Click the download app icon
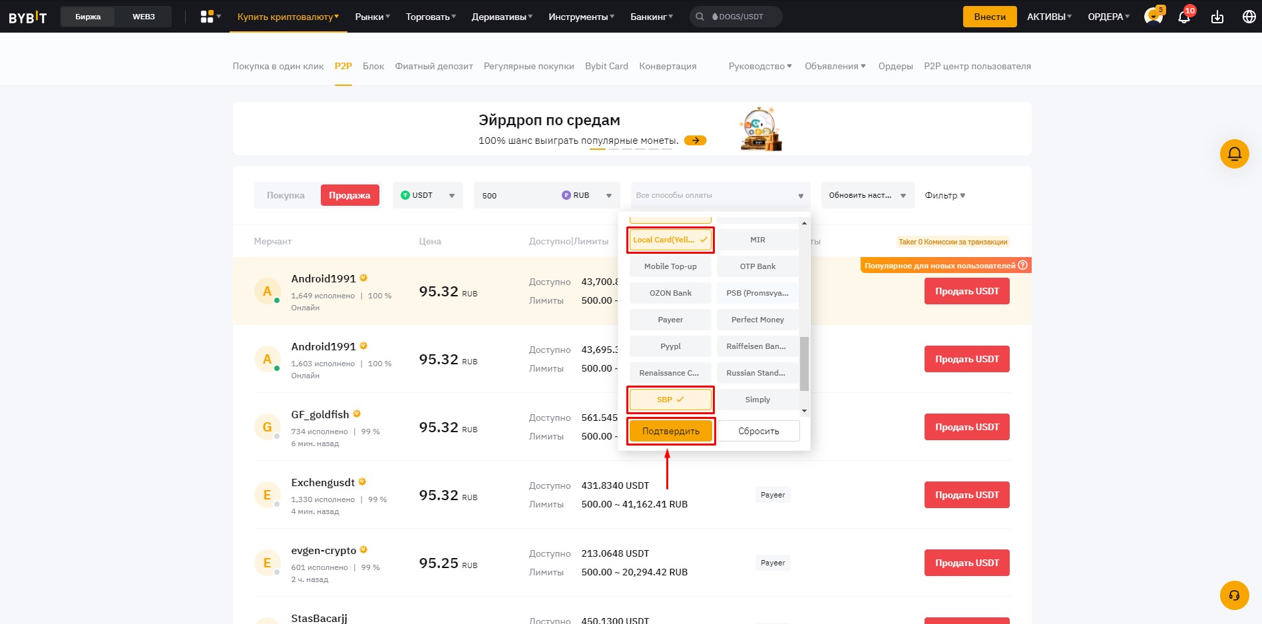This screenshot has height=624, width=1262. tap(1217, 17)
